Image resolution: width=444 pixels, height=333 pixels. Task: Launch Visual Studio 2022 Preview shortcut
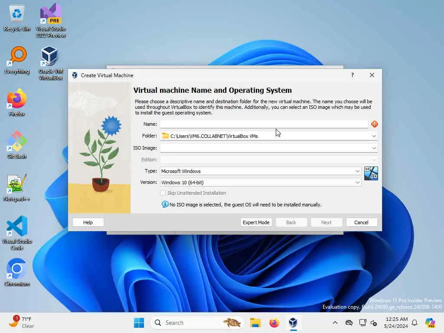pos(51,20)
